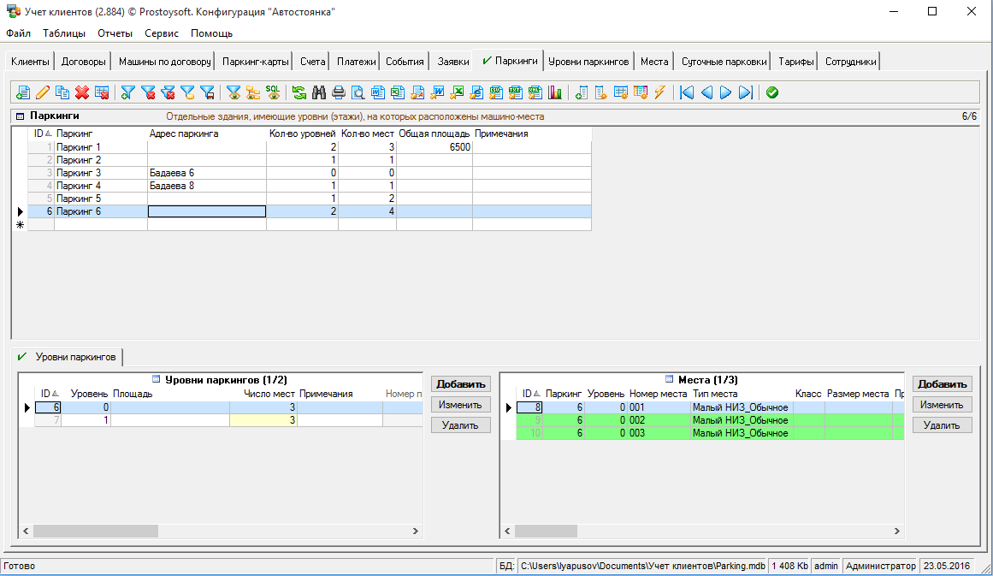993x576 pixels.
Task: Sort by the Паркинги table ID column header
Action: (x=41, y=134)
